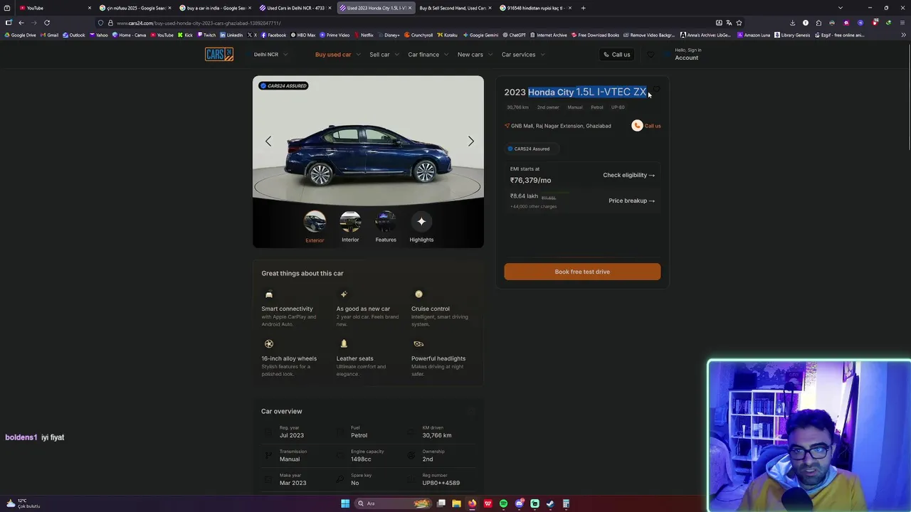This screenshot has height=512, width=911.
Task: Bookmark this page with star icon
Action: pos(739,23)
